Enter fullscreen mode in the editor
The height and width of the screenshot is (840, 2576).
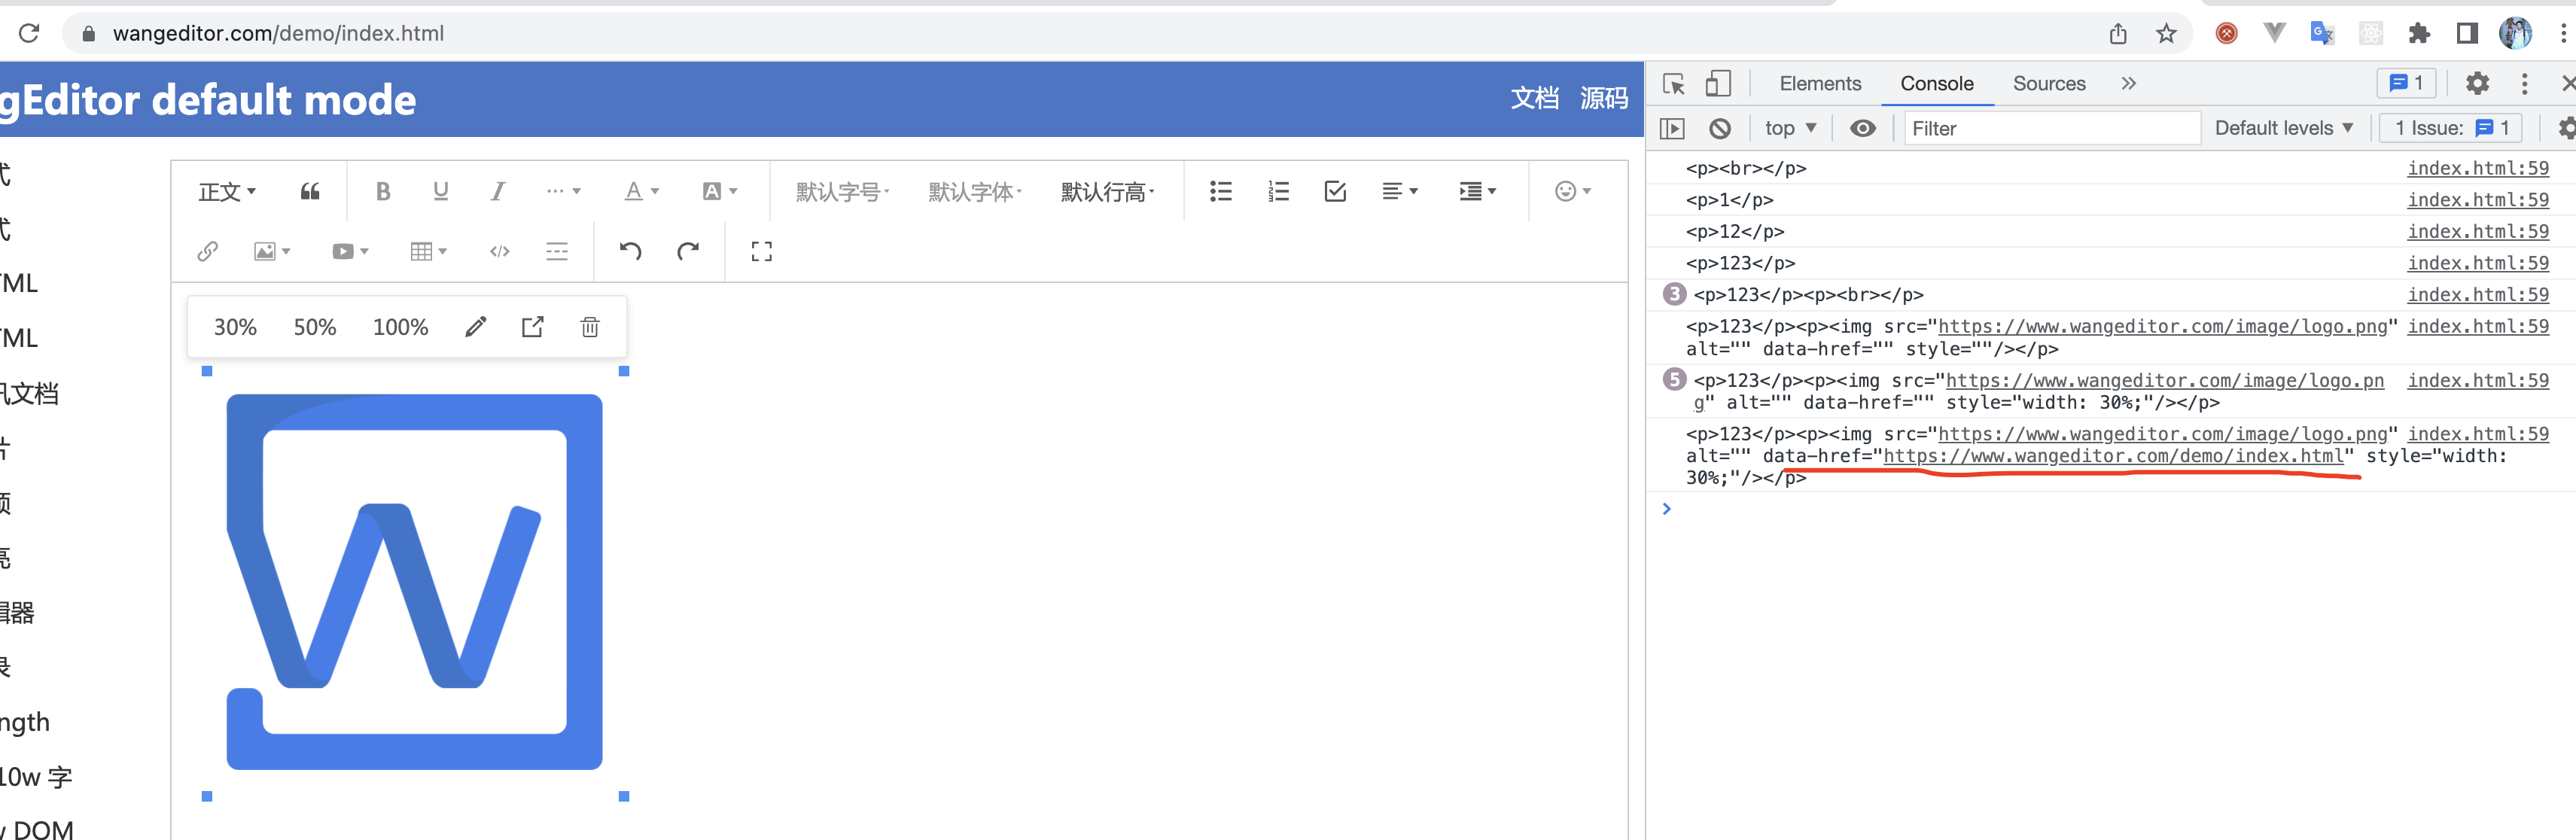click(761, 251)
